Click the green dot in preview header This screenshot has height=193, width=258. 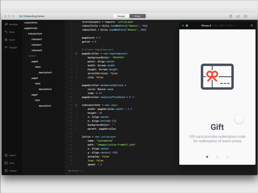(187, 25)
